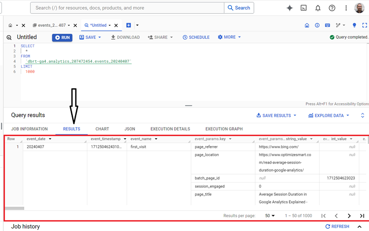Open event_name column menu arrow
Viewport: 369px width, 231px height.
(156, 139)
